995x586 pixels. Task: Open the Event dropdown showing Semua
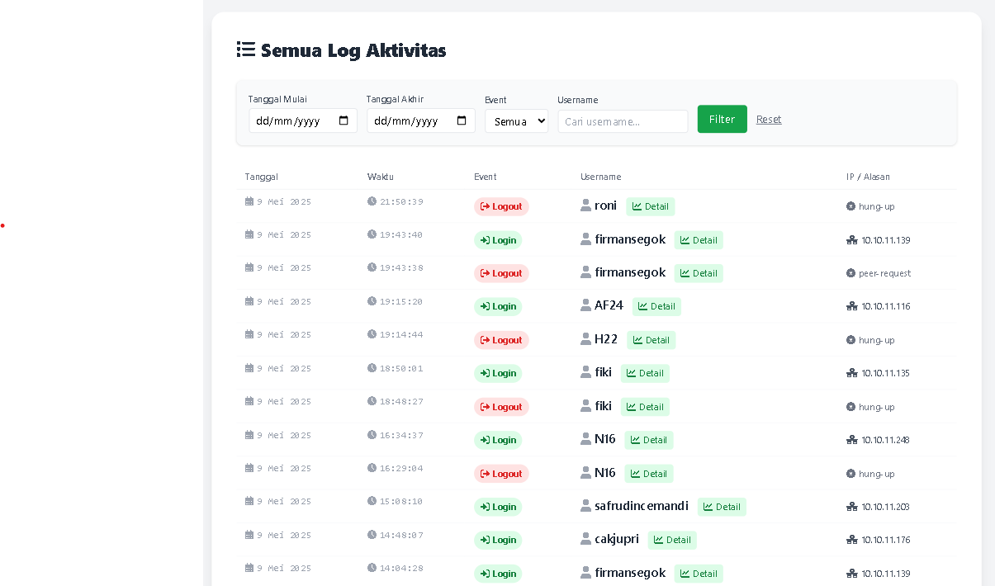click(516, 121)
